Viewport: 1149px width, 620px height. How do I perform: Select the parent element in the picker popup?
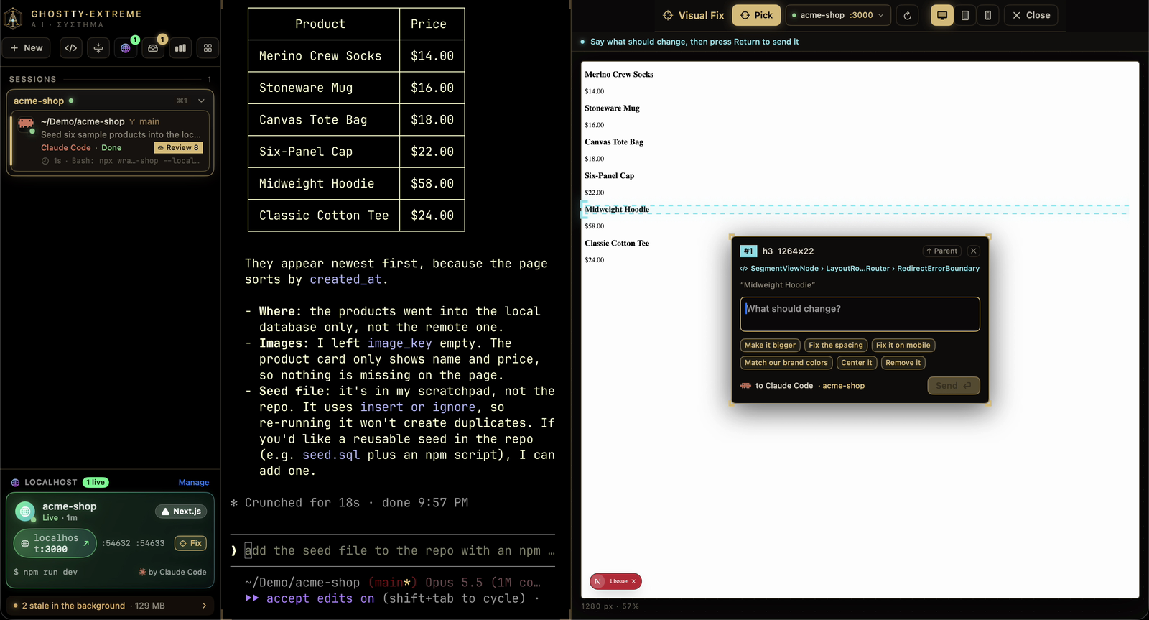[941, 251]
